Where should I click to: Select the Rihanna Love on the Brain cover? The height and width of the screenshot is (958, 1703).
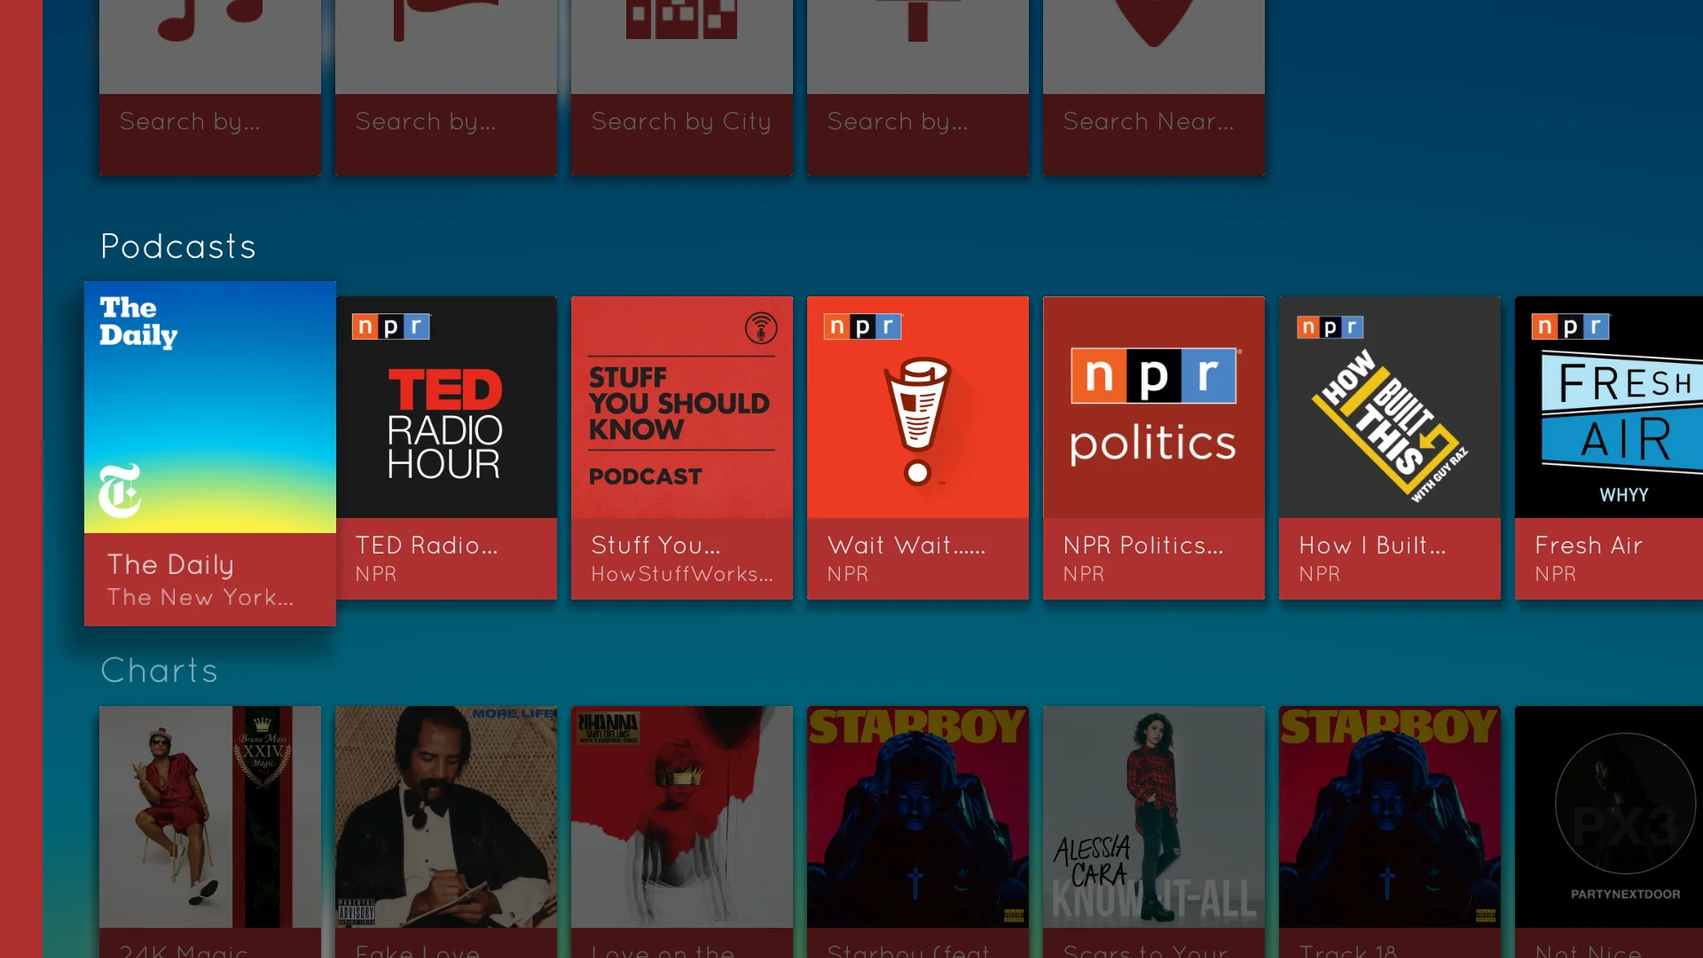pos(682,832)
